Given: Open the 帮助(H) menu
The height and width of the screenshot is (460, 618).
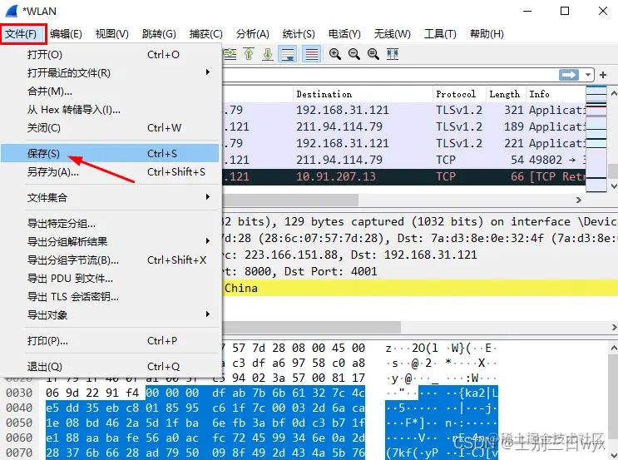Looking at the screenshot, I should [487, 34].
